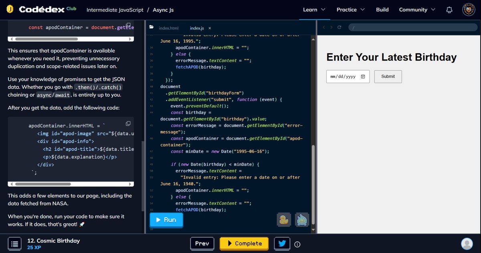Open the lion profile avatar menu
The image size is (481, 253).
pyautogui.click(x=469, y=10)
